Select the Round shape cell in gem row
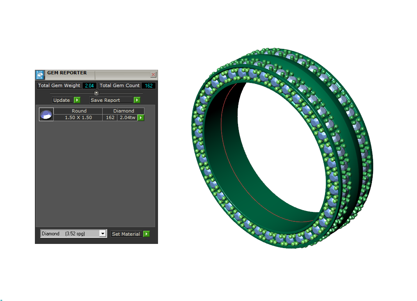417x301 pixels. pos(79,111)
